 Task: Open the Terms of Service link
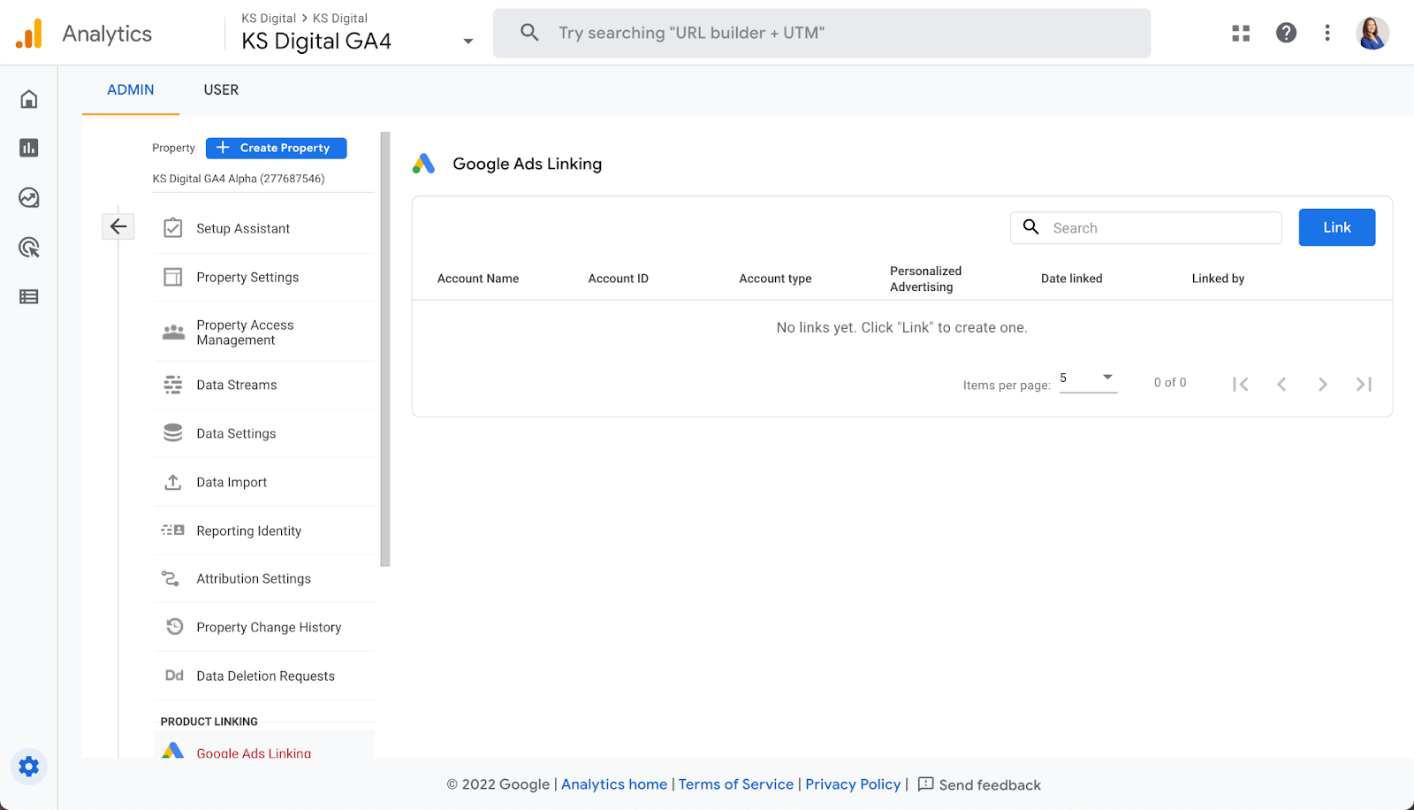[736, 784]
